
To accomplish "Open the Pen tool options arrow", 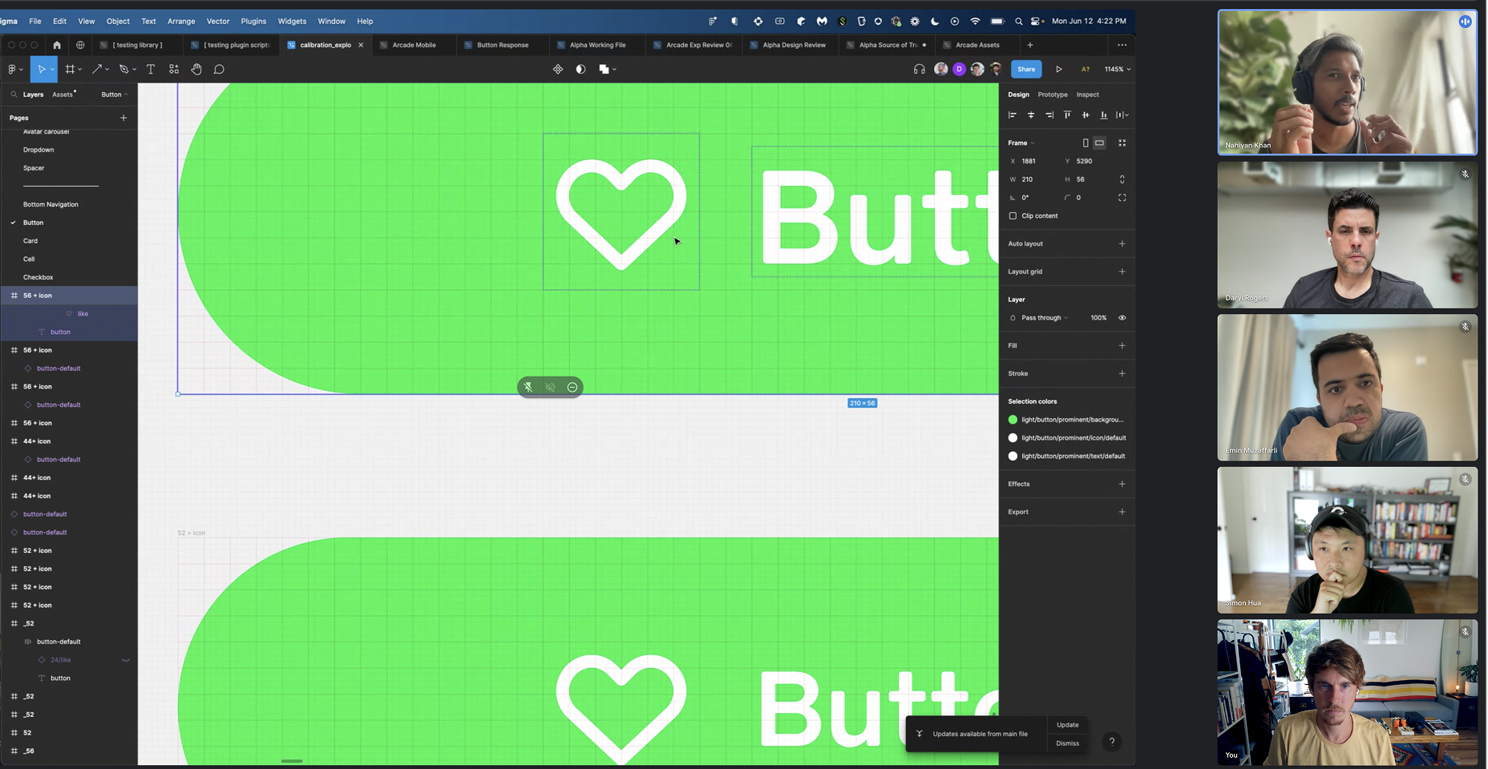I will [134, 70].
